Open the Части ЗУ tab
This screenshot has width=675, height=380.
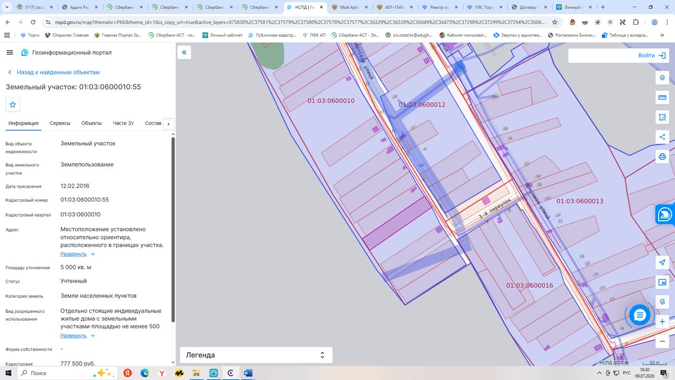(123, 123)
